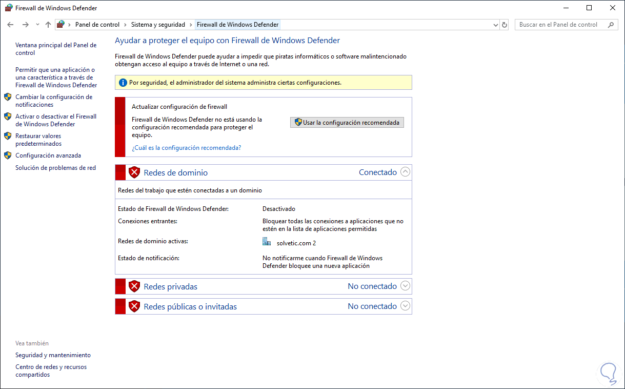
Task: Click 'Conexiones entrantes:' label
Action: coord(148,221)
